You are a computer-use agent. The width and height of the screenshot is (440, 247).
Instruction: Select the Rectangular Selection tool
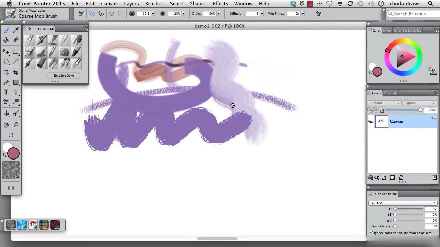click(16, 52)
